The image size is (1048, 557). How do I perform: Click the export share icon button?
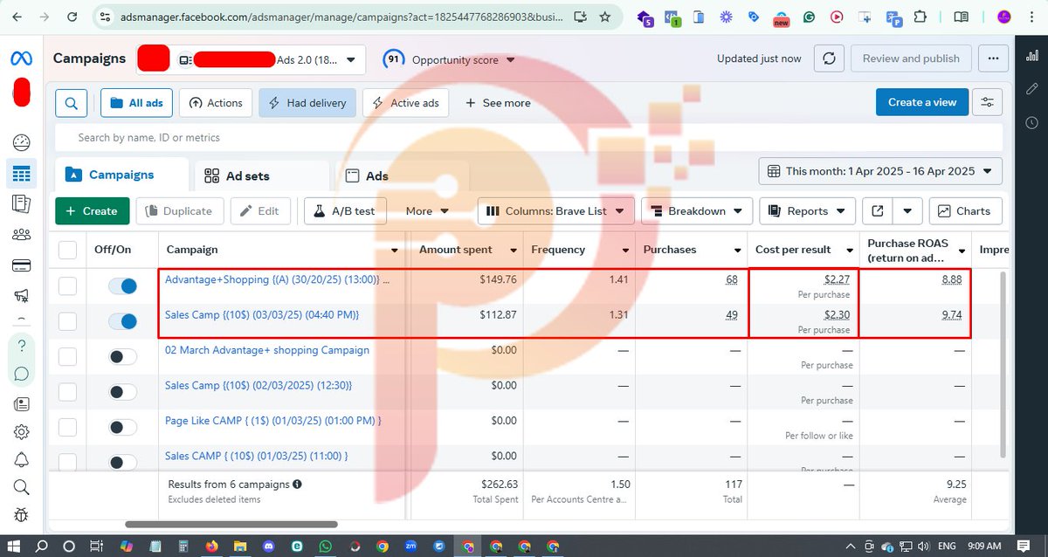(x=877, y=210)
